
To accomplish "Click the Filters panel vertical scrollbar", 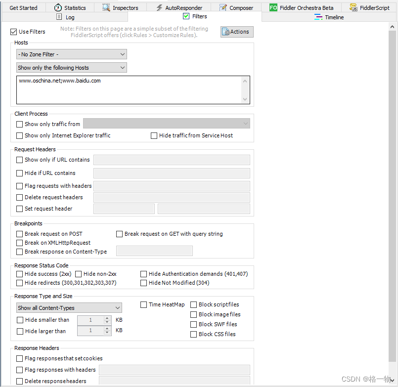I will click(x=392, y=196).
